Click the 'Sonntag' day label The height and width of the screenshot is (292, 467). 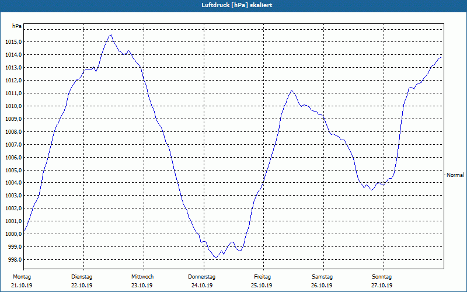tap(382, 277)
